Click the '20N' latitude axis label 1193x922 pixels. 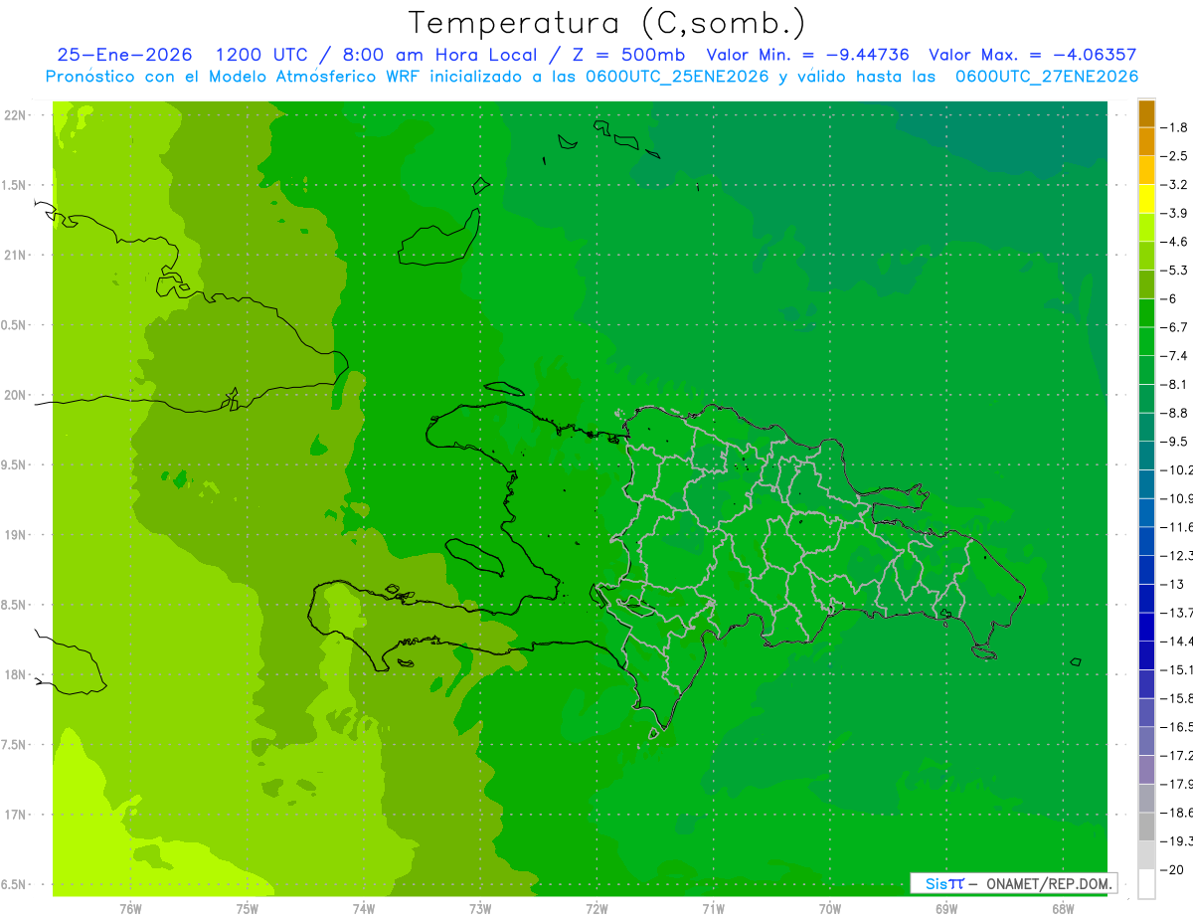[x=17, y=395]
